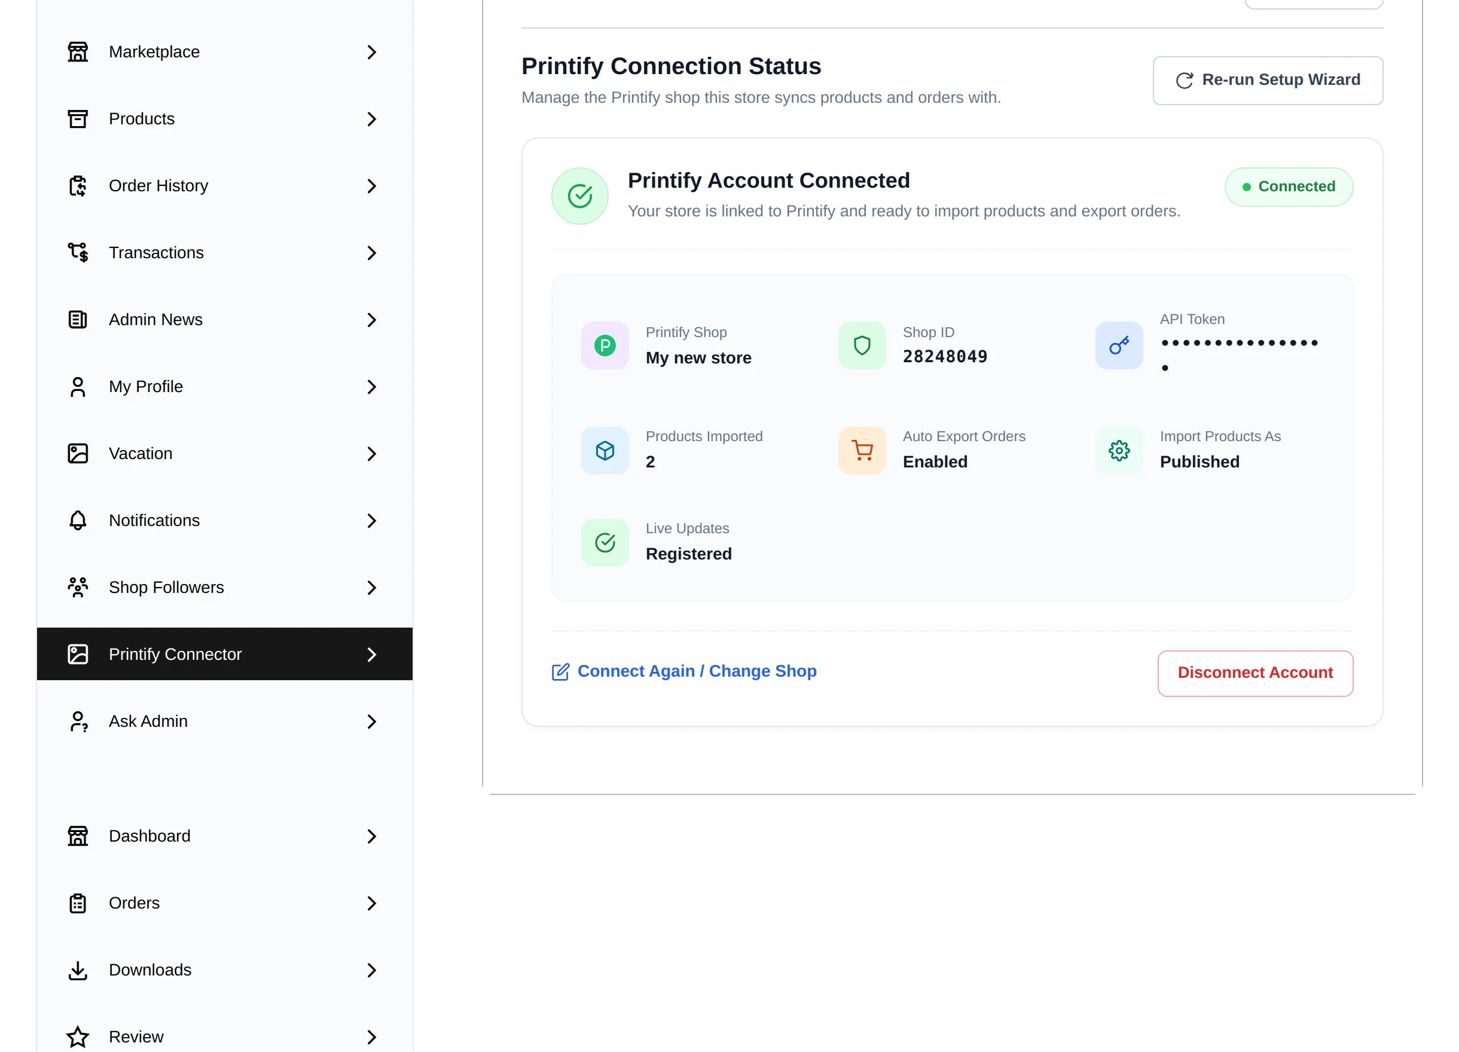Click the Marketplace storefront icon

pos(78,52)
